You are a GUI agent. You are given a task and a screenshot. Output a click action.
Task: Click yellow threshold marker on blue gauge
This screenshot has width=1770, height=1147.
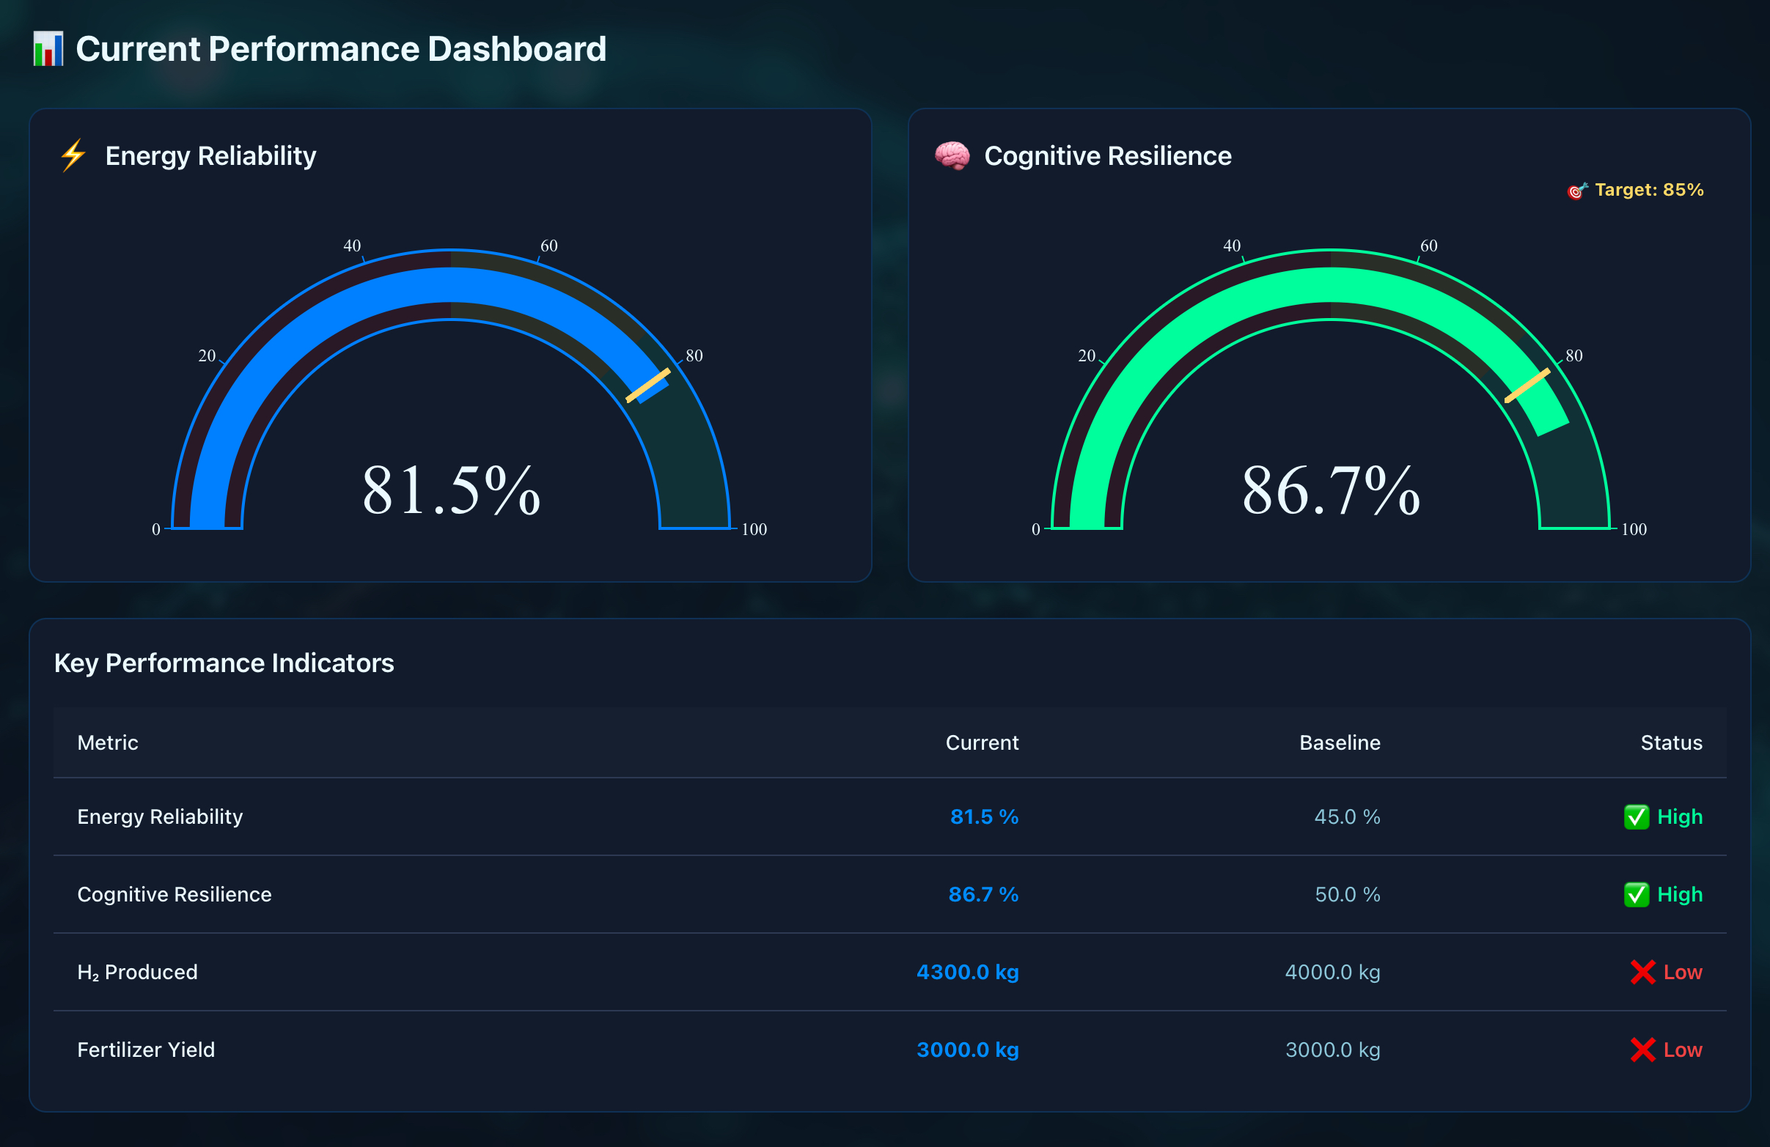pos(647,385)
